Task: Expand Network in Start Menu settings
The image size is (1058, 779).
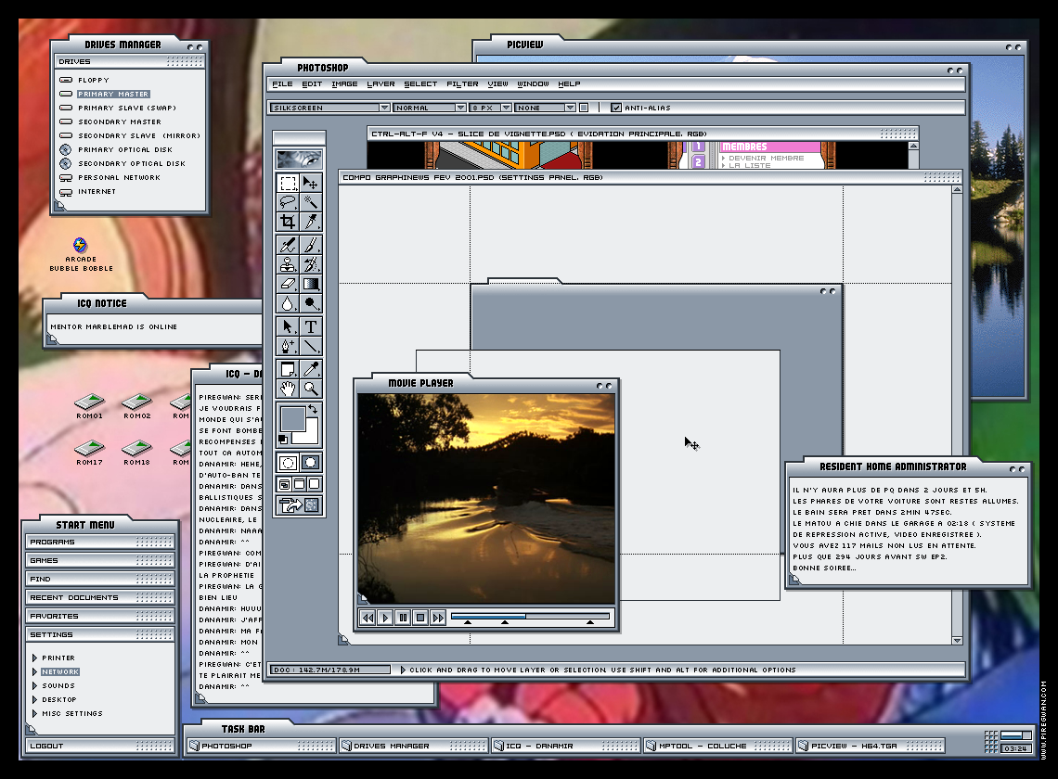Action: point(34,671)
